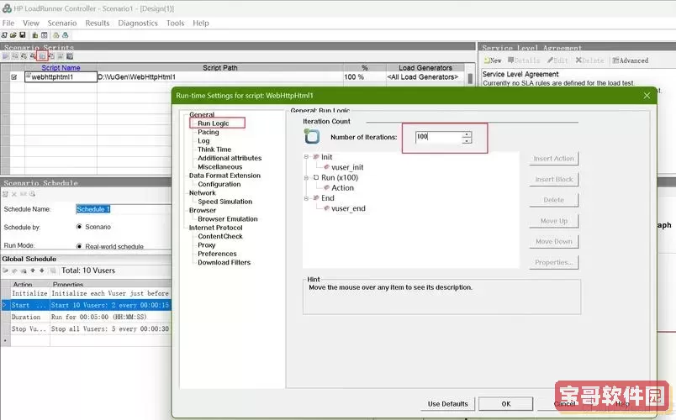This screenshot has height=420, width=676.
Task: Select Run Logic in the settings tree
Action: click(214, 123)
